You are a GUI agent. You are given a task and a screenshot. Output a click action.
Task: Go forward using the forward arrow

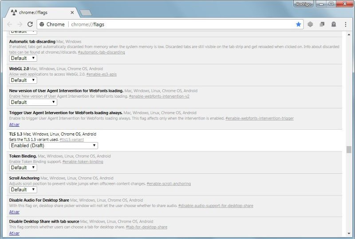click(20, 24)
